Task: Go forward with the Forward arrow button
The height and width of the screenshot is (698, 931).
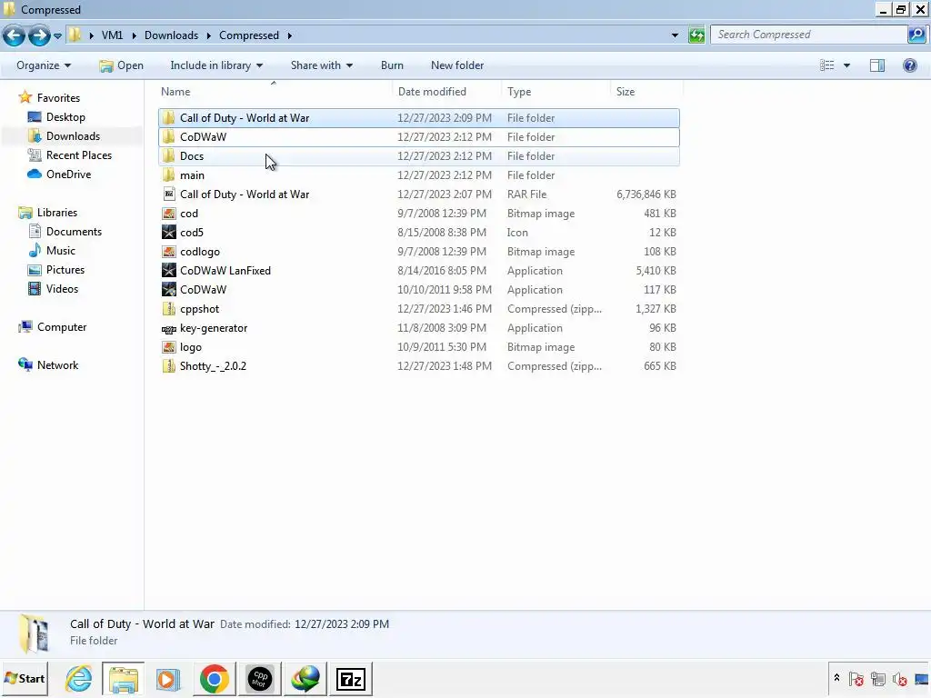Action: click(39, 35)
